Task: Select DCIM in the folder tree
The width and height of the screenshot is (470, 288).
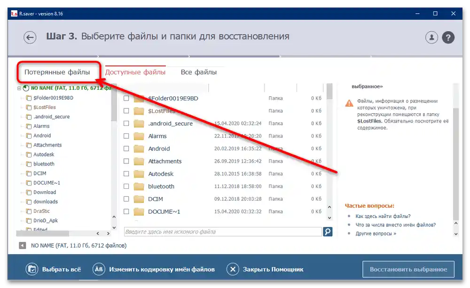Action: point(40,173)
